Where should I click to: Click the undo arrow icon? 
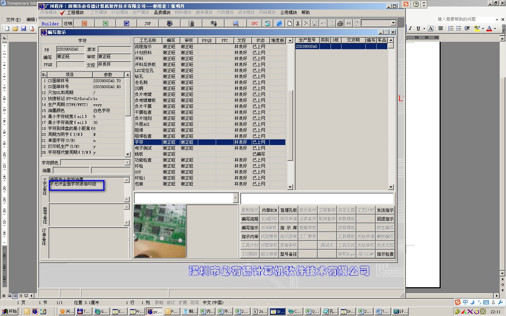323,24
